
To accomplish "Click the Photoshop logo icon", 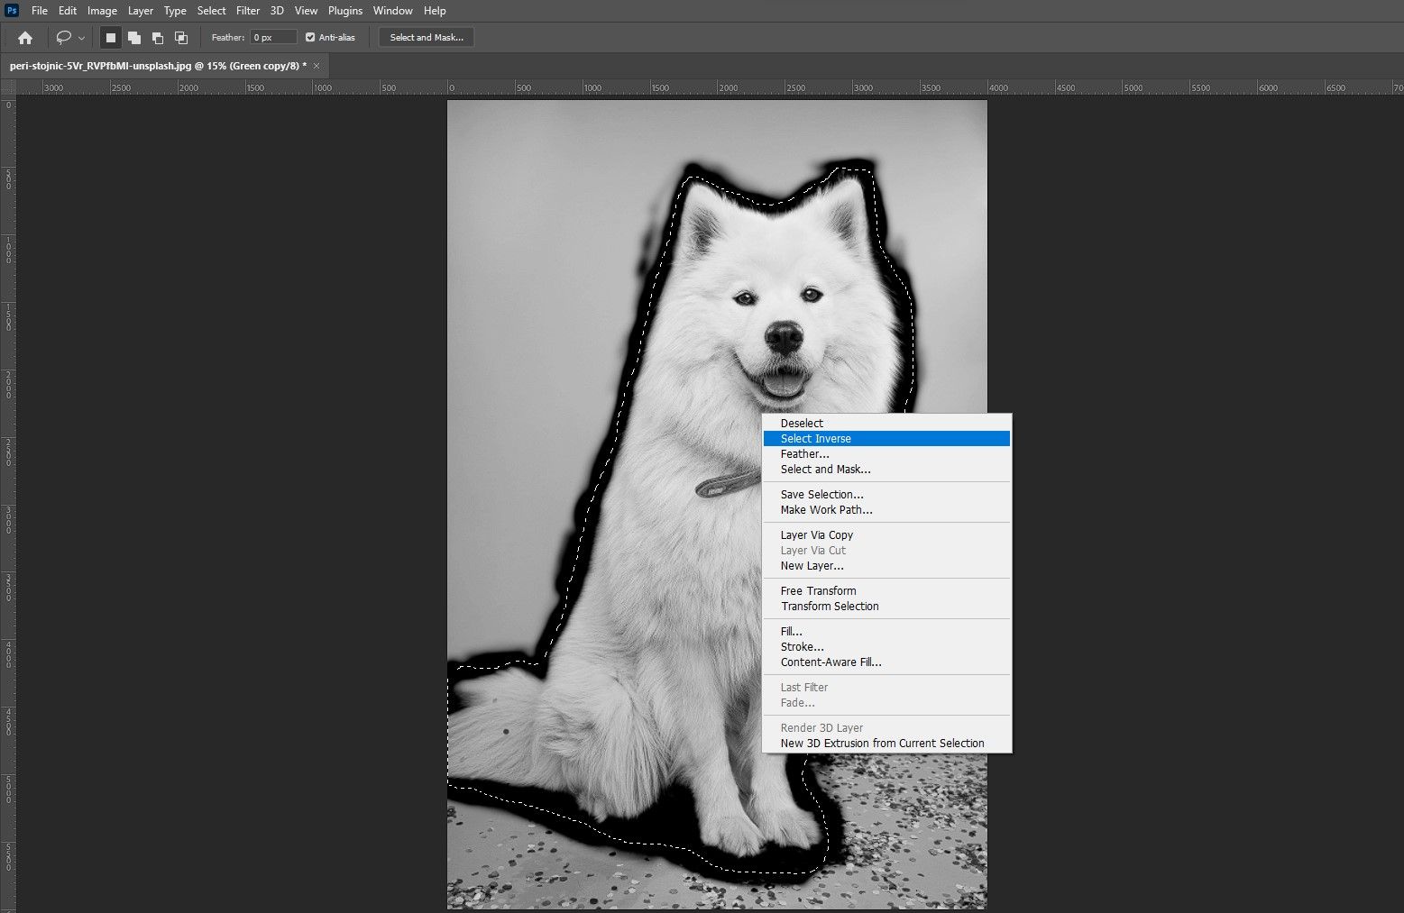I will pos(13,11).
